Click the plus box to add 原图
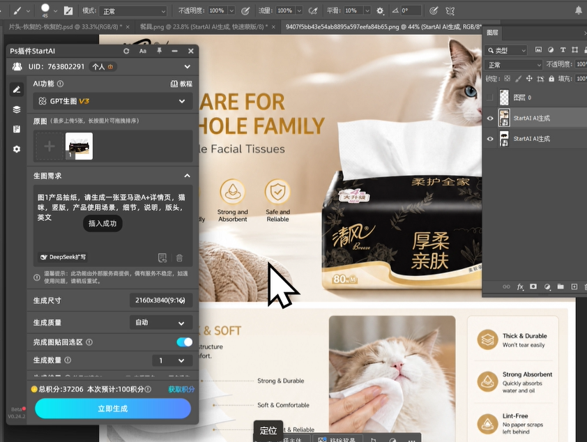 49,146
